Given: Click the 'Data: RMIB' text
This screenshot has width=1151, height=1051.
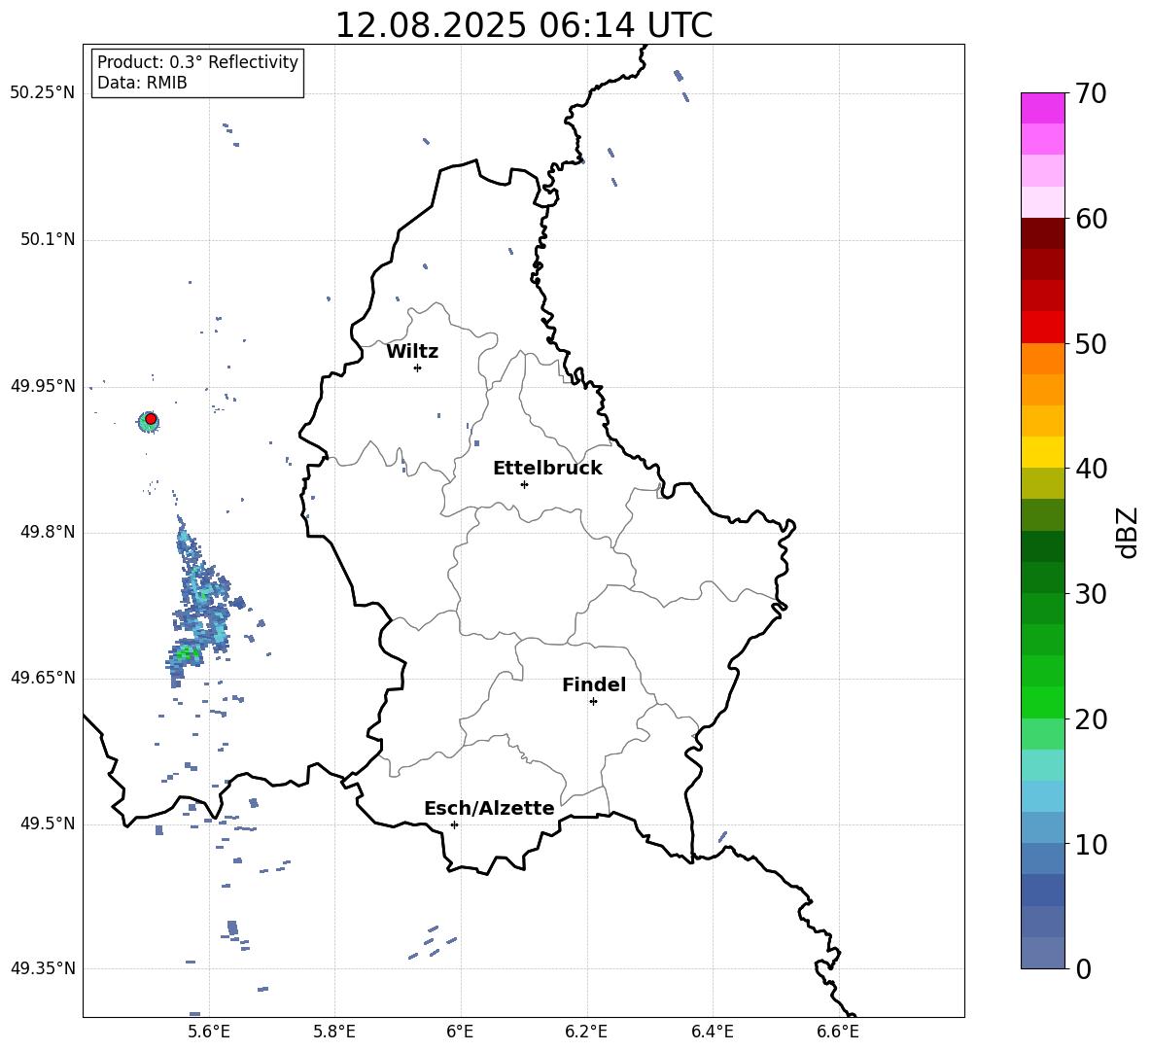Looking at the screenshot, I should click(142, 83).
